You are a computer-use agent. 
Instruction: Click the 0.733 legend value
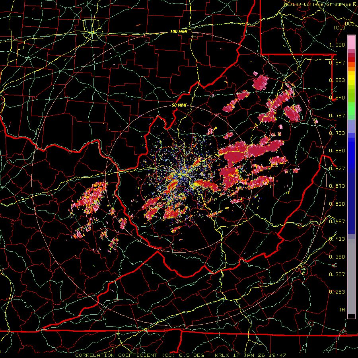click(x=337, y=133)
